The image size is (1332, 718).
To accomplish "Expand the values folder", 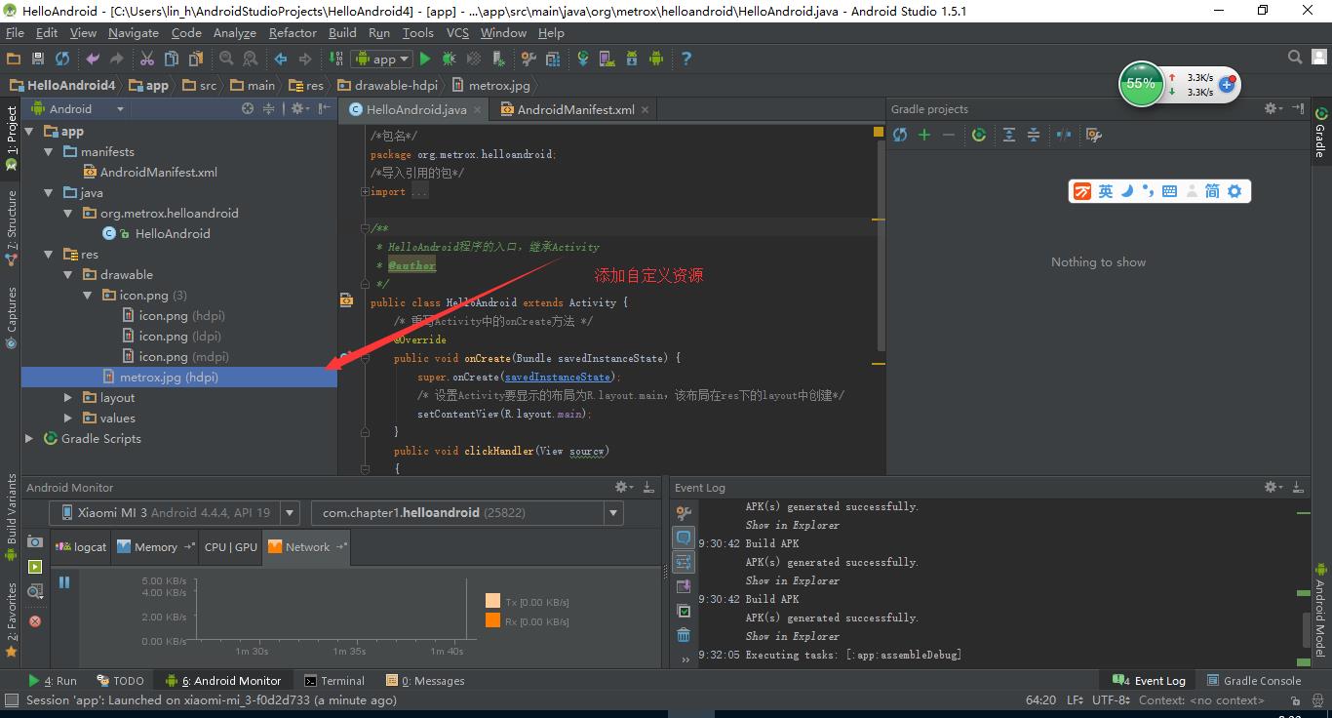I will tap(68, 418).
